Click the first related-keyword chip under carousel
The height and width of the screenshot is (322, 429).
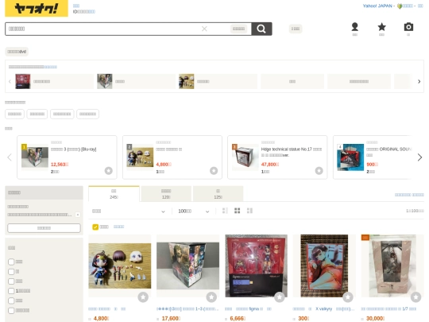14,114
